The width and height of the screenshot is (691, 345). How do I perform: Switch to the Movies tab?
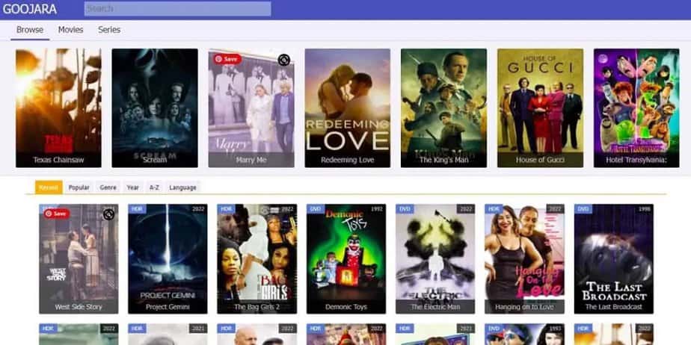coord(70,30)
